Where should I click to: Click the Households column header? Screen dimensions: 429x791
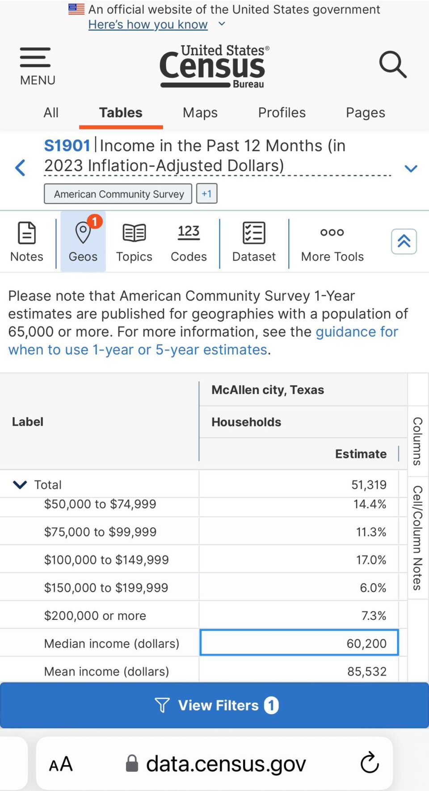pyautogui.click(x=246, y=422)
